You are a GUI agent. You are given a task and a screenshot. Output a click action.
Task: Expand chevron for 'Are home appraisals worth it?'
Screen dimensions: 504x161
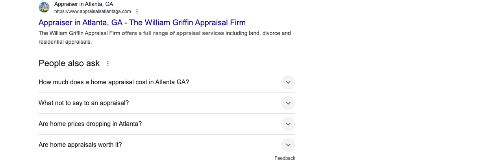coord(288,145)
